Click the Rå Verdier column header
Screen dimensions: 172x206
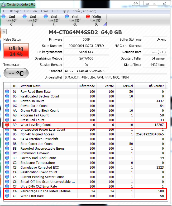coord(150,86)
